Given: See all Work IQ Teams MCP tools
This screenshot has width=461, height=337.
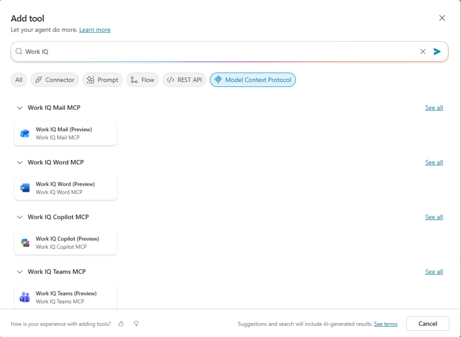Looking at the screenshot, I should 434,272.
